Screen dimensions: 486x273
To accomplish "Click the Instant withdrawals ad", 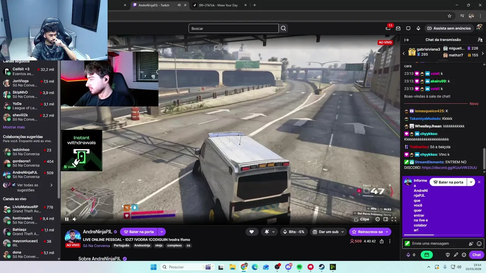I will tap(82, 151).
